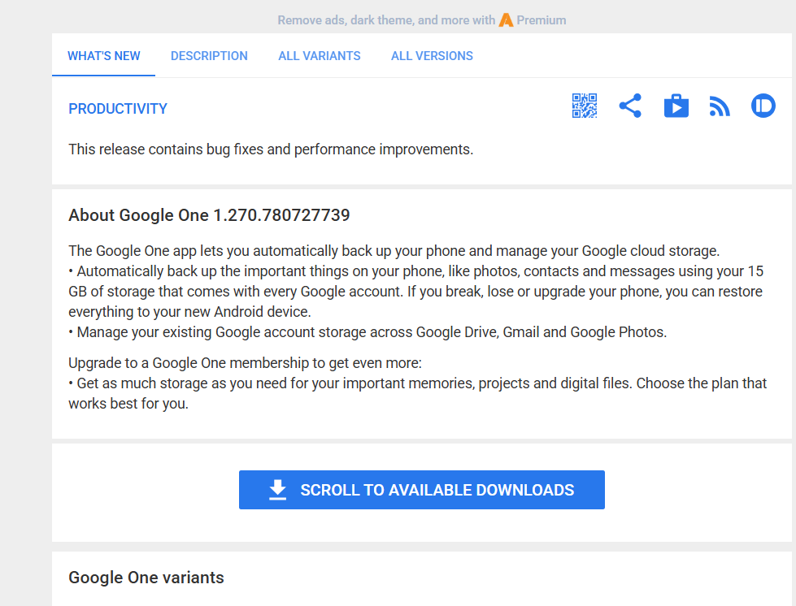
Task: Click the 'The Google One app lets you' sentence
Action: coord(394,251)
